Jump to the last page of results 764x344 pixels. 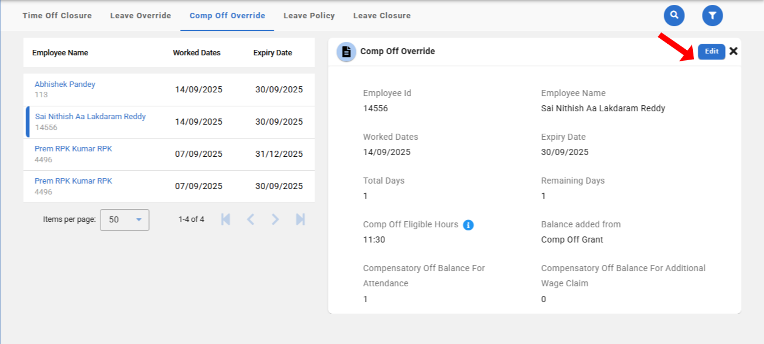(300, 219)
